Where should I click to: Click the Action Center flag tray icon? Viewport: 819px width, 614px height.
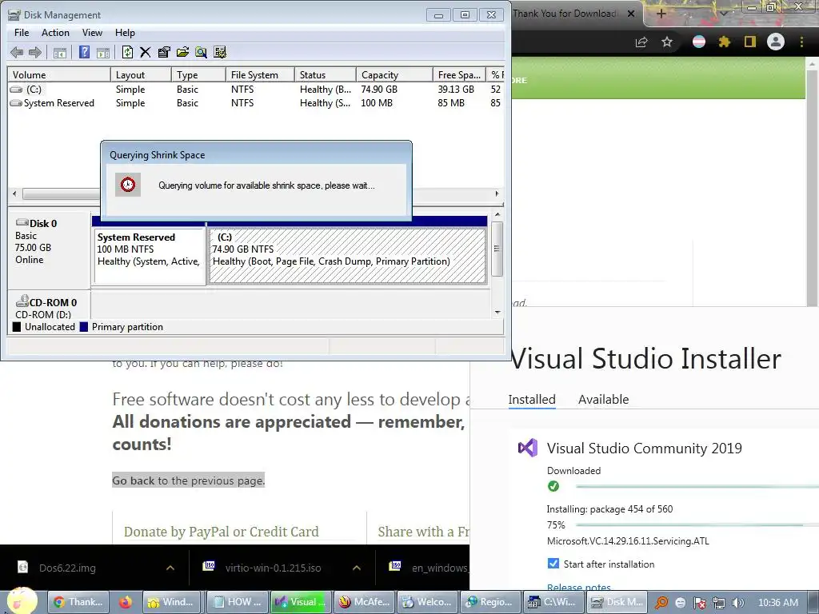[x=700, y=603]
